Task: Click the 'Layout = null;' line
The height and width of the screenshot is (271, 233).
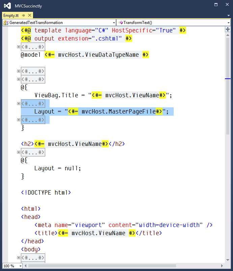Action: (x=58, y=168)
